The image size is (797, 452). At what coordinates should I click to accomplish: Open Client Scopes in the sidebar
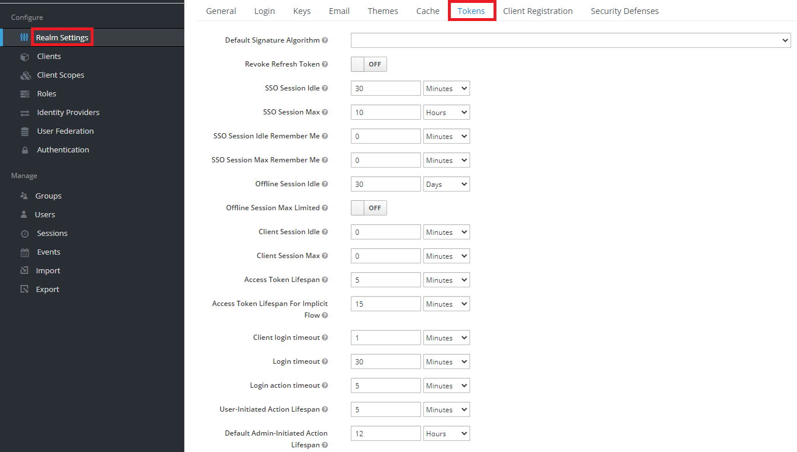click(61, 75)
